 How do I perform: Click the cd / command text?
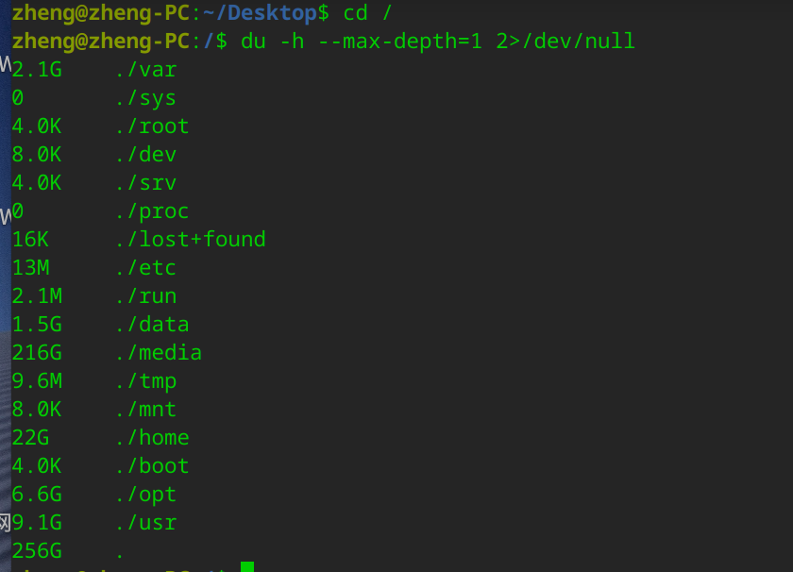367,12
